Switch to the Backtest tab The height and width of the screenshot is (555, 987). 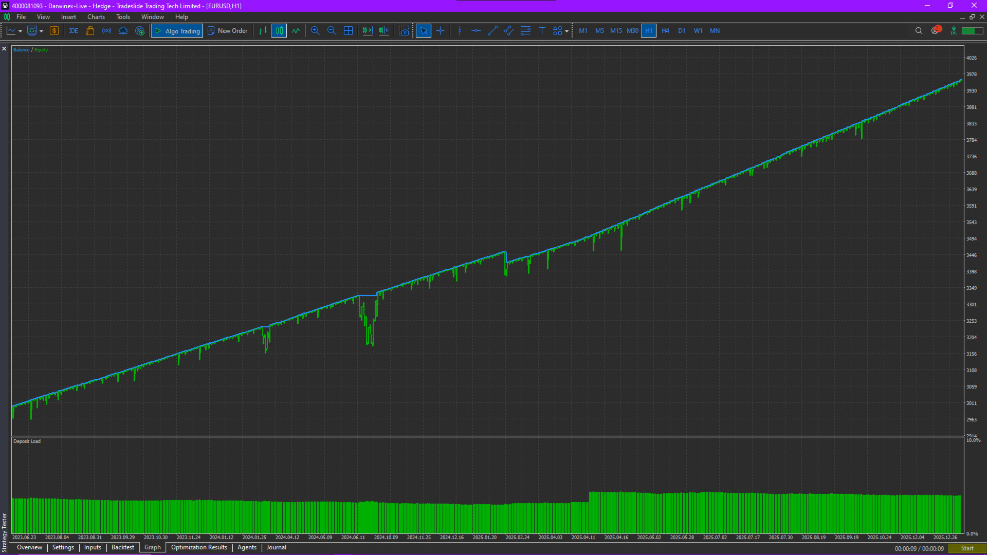tap(122, 547)
